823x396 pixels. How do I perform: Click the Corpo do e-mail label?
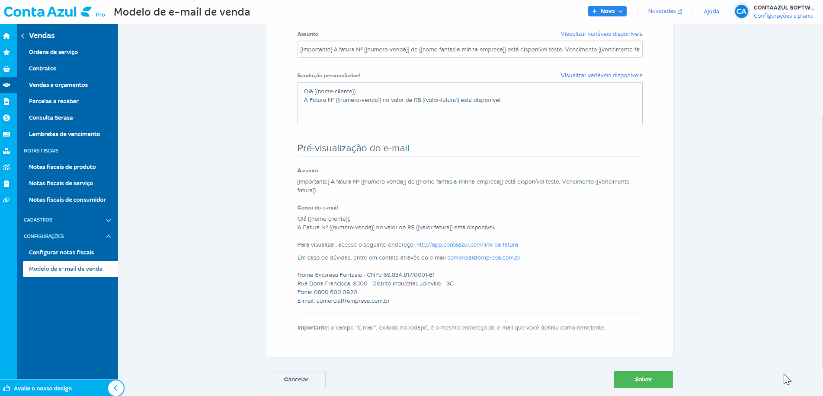coord(317,208)
